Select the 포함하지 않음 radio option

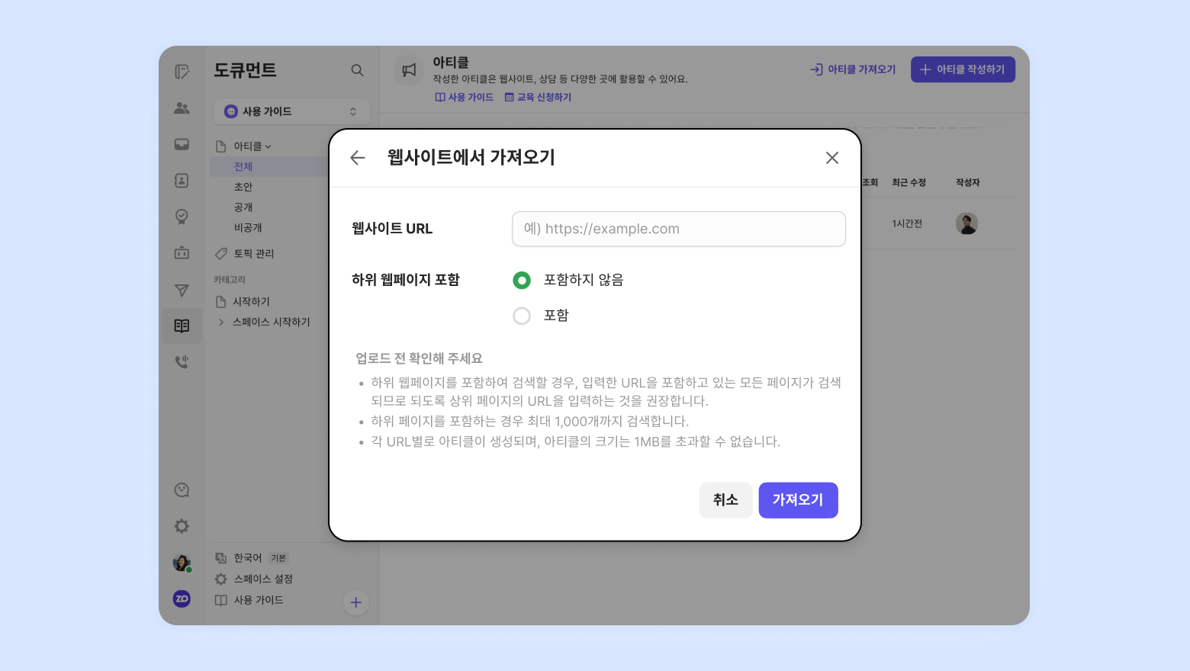522,281
